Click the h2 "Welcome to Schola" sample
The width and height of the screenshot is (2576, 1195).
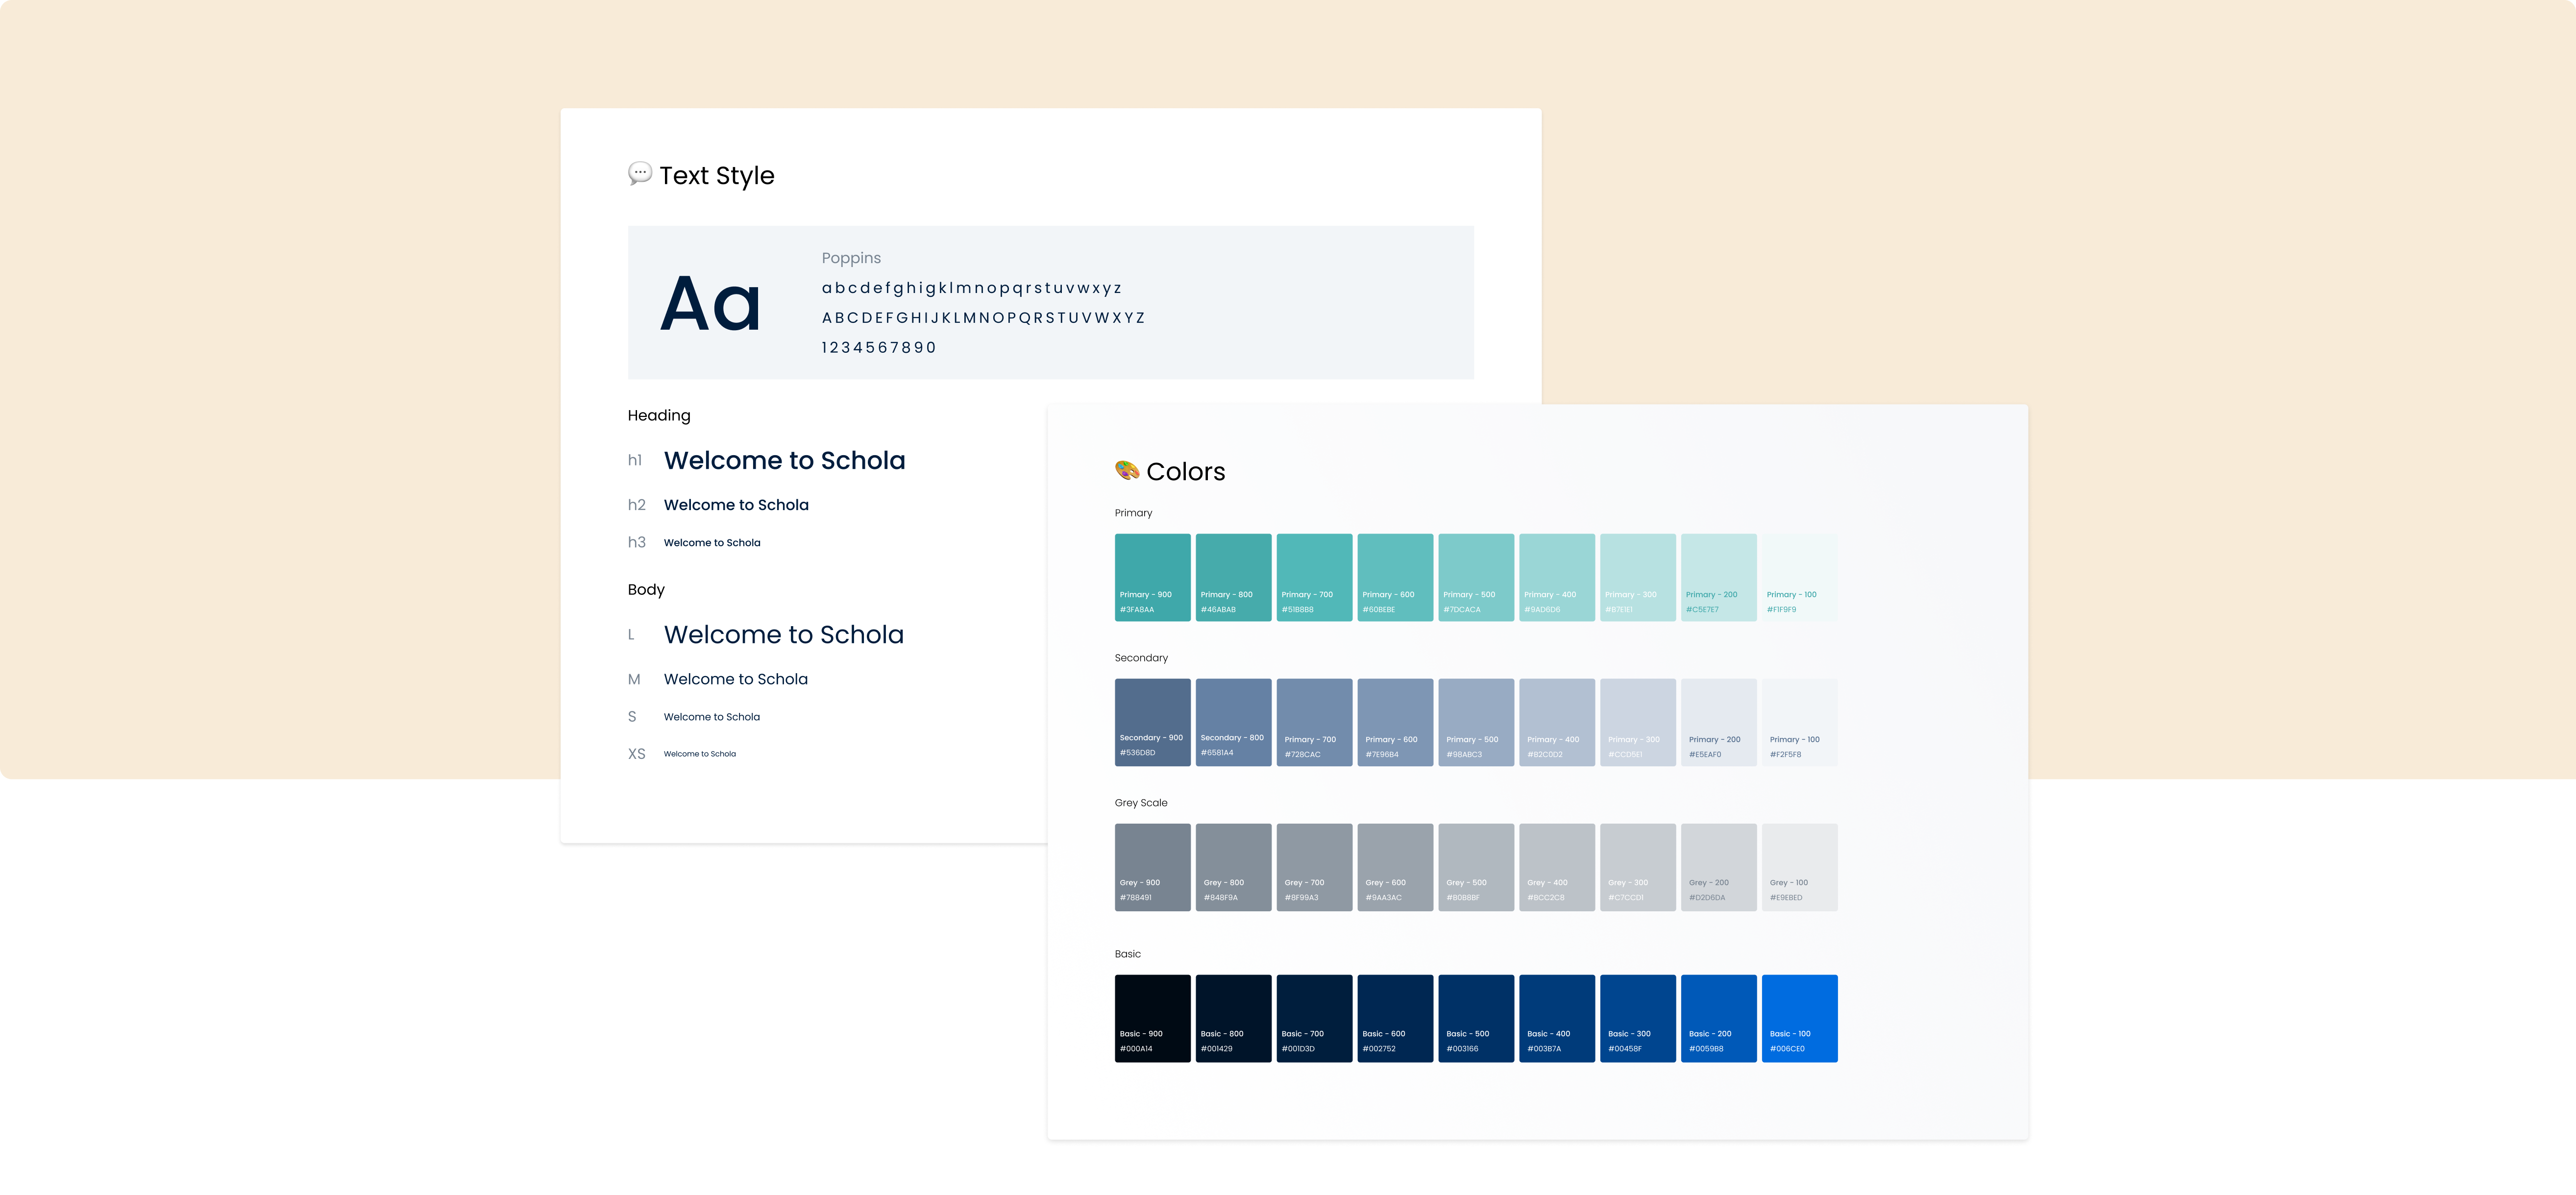point(736,505)
